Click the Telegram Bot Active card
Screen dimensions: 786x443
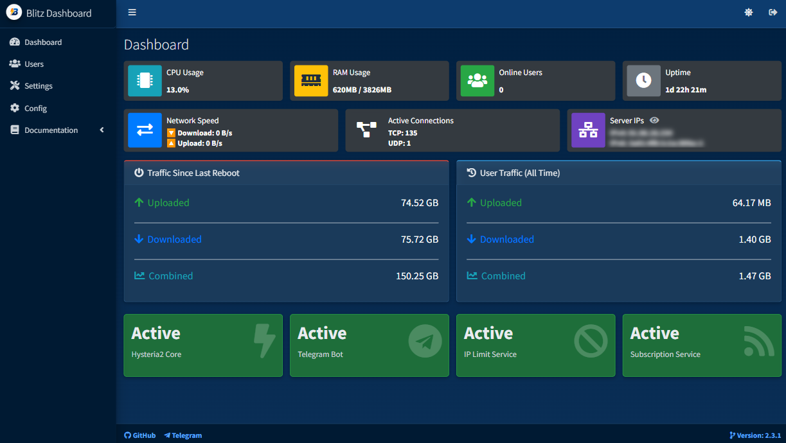(x=370, y=345)
